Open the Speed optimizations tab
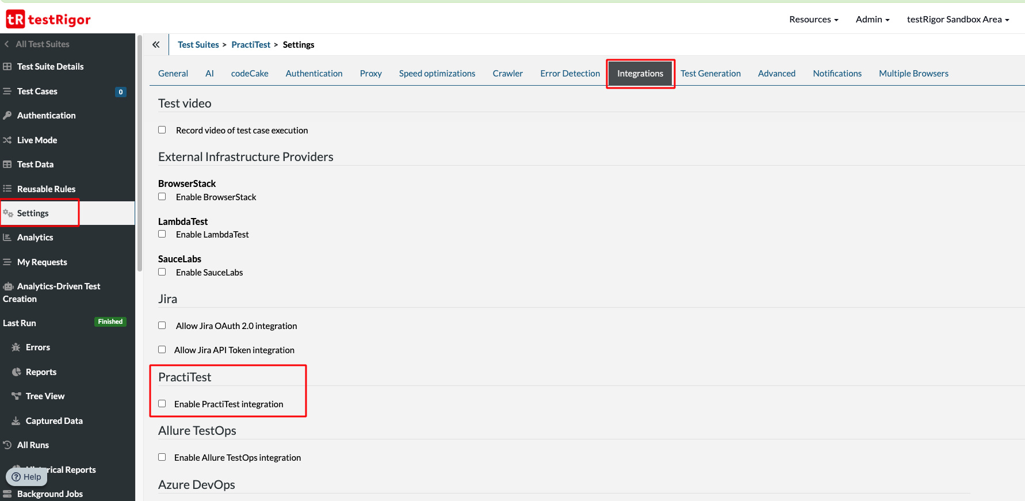 (x=437, y=74)
